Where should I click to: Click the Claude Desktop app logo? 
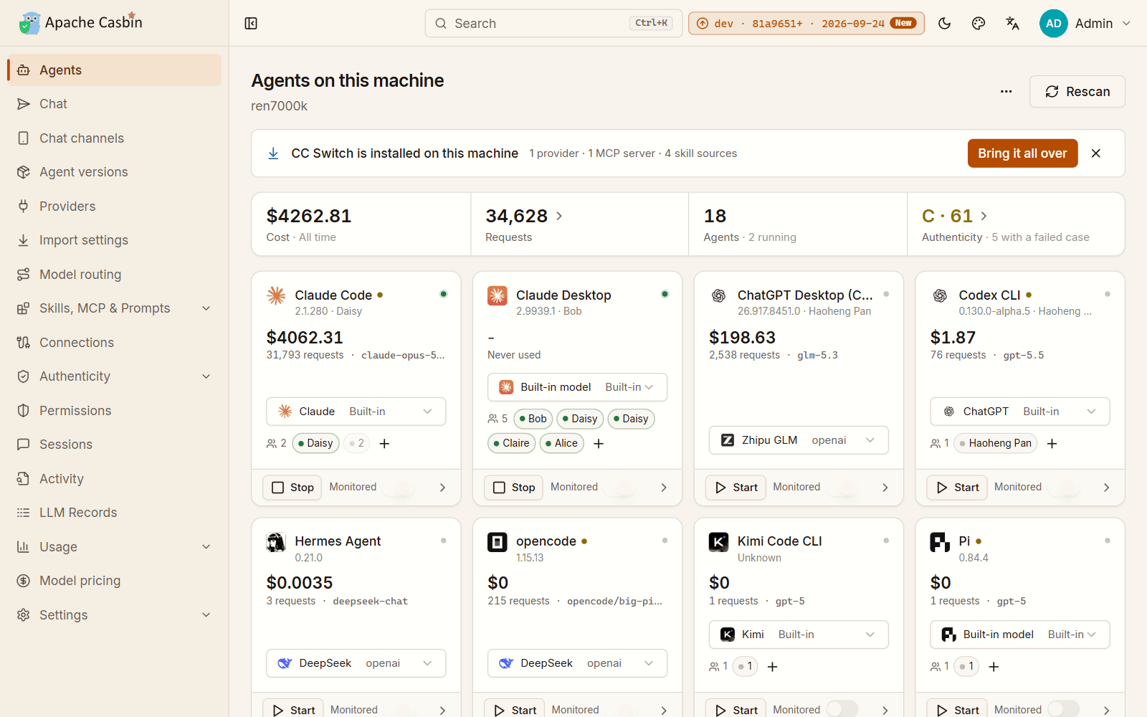498,295
